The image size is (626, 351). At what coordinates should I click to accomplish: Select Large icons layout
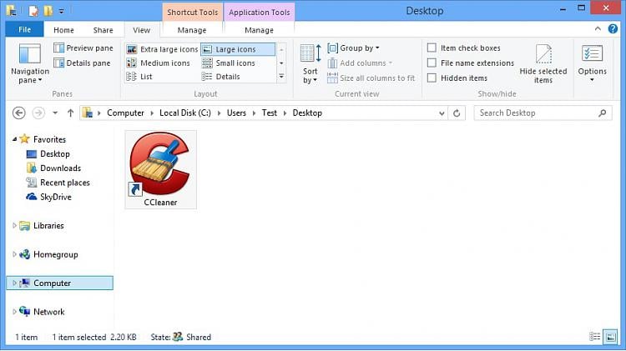[238, 49]
